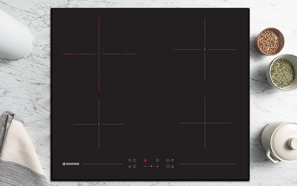Screen dimensions: 297x186
Task: Click the wooden bowl of peppercorns
Action: pyautogui.click(x=270, y=42)
